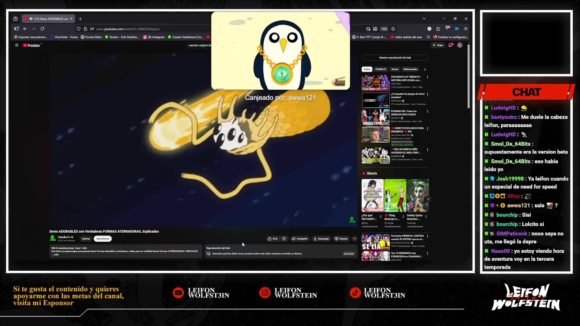Open the browser application hamburger menu

click(465, 29)
